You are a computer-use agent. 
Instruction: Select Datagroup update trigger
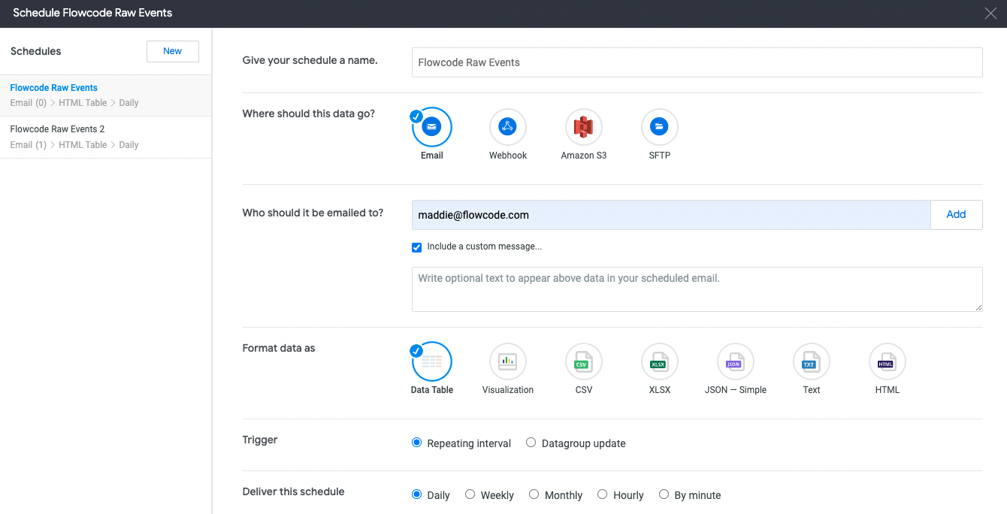pos(531,443)
